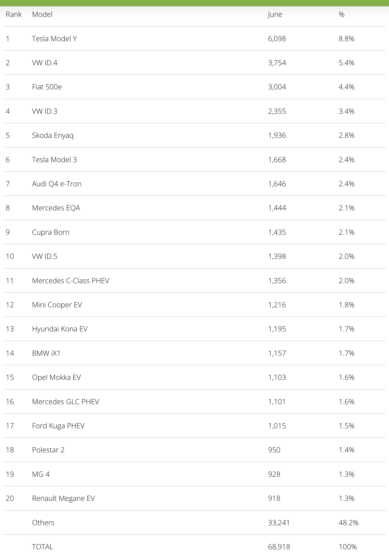Click the June column header
Image resolution: width=389 pixels, height=555 pixels.
coord(275,14)
